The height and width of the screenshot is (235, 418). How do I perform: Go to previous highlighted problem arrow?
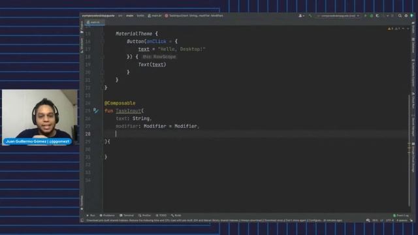[403, 29]
